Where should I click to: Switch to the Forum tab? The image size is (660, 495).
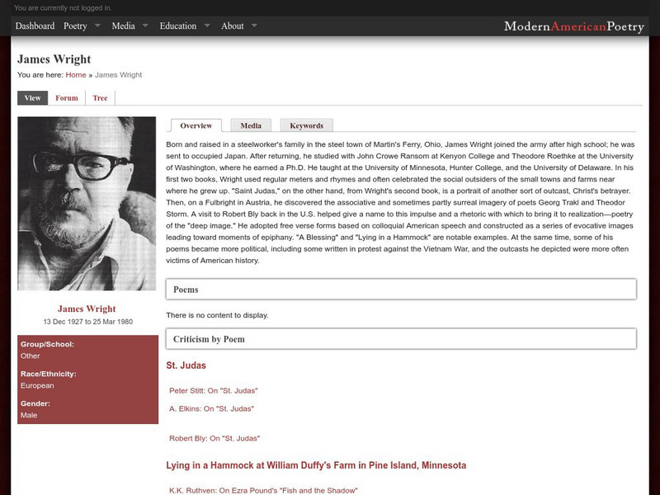(x=66, y=97)
